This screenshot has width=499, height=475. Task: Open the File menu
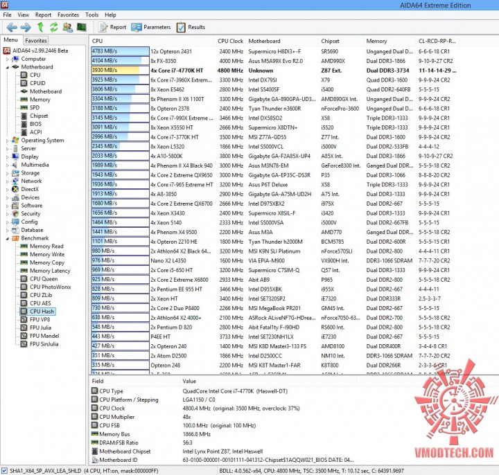tap(8, 15)
